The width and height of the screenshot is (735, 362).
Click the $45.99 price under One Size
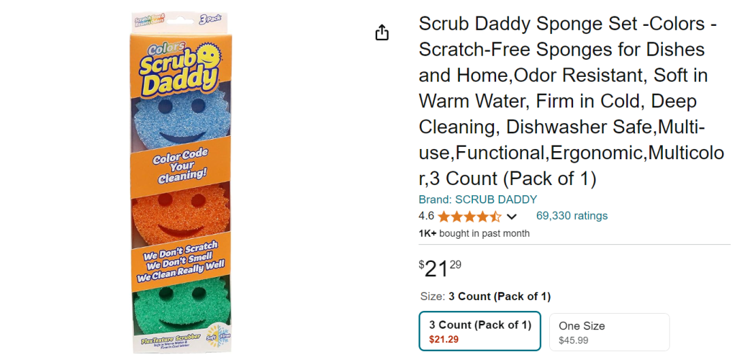[573, 340]
